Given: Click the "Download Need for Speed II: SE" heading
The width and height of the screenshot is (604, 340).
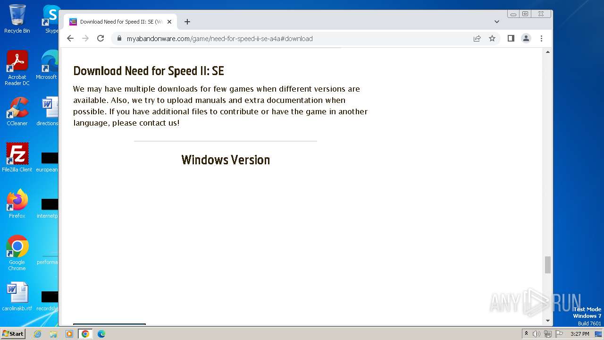Looking at the screenshot, I should [149, 71].
